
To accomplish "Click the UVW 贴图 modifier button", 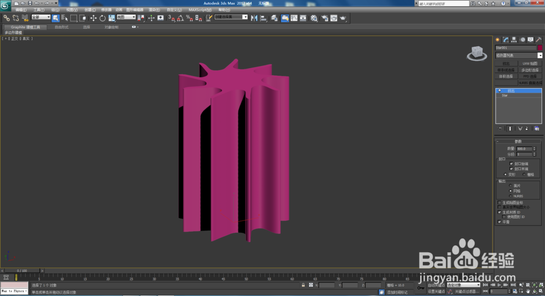I will pyautogui.click(x=530, y=64).
